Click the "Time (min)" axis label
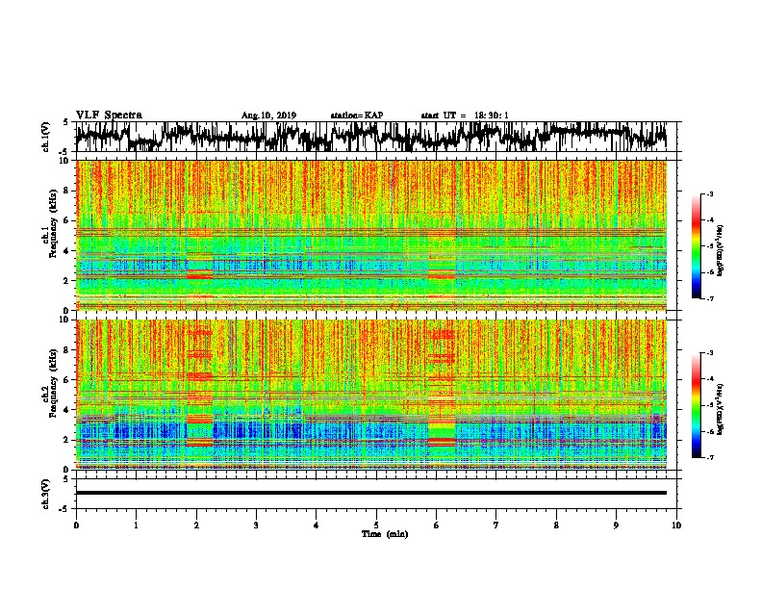Screen dimensions: 762x589 pos(385,534)
